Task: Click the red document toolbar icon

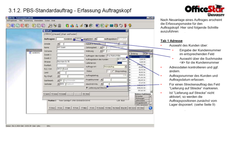Action: pyautogui.click(x=22, y=26)
